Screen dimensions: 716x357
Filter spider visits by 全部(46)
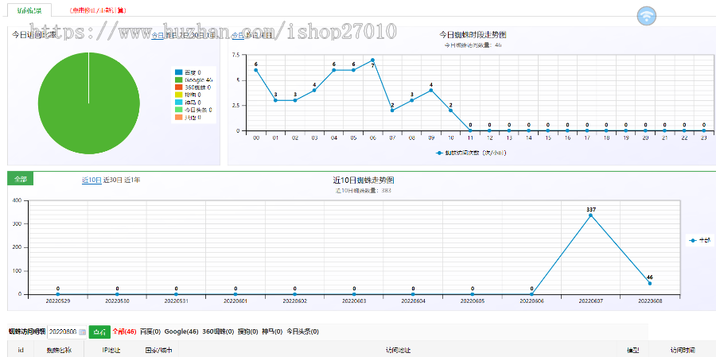125,332
